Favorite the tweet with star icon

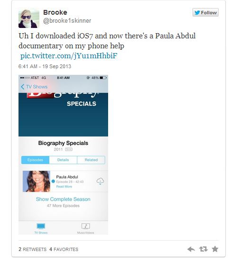(215, 249)
